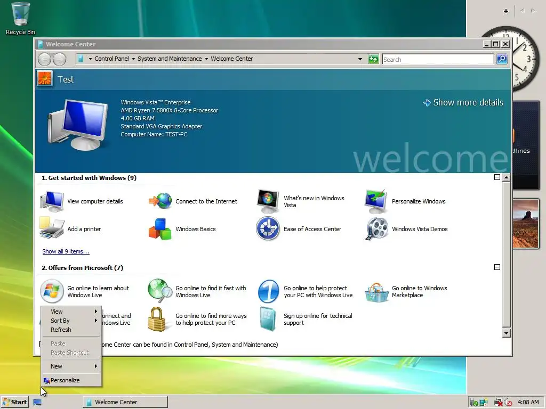Open View computer details item
This screenshot has width=546, height=409.
click(x=82, y=201)
